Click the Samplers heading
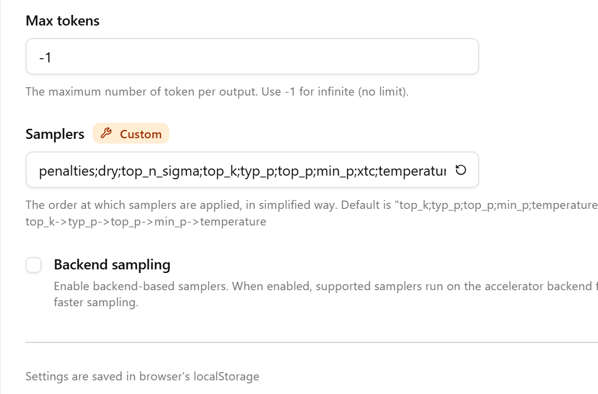The height and width of the screenshot is (394, 598). tap(55, 134)
